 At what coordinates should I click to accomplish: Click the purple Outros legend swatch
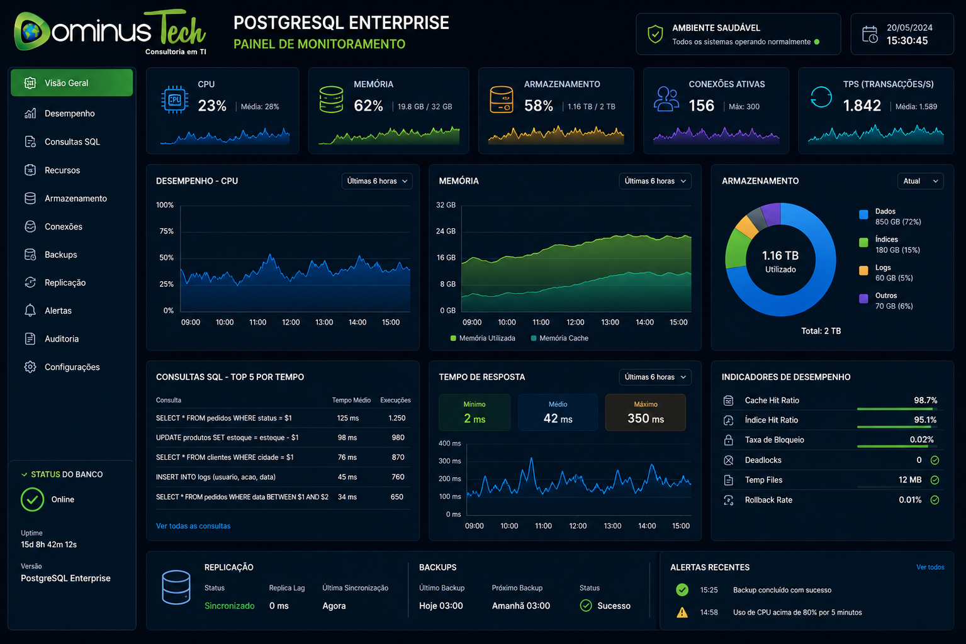pyautogui.click(x=863, y=299)
